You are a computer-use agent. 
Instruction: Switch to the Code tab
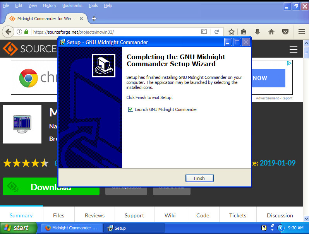[x=203, y=215]
